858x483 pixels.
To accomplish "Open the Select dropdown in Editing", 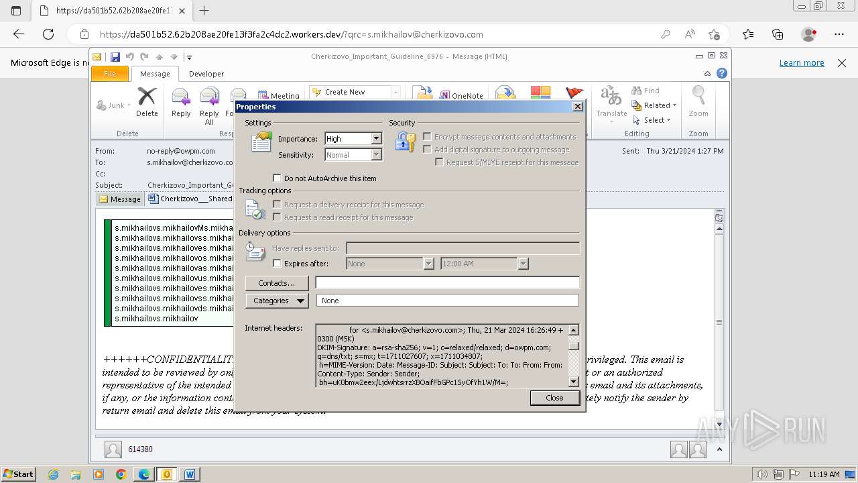I will (652, 120).
